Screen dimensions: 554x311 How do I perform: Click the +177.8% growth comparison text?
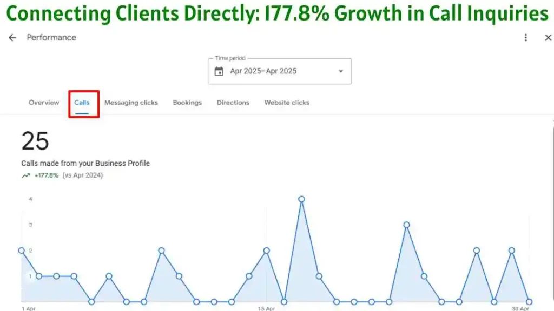click(47, 175)
